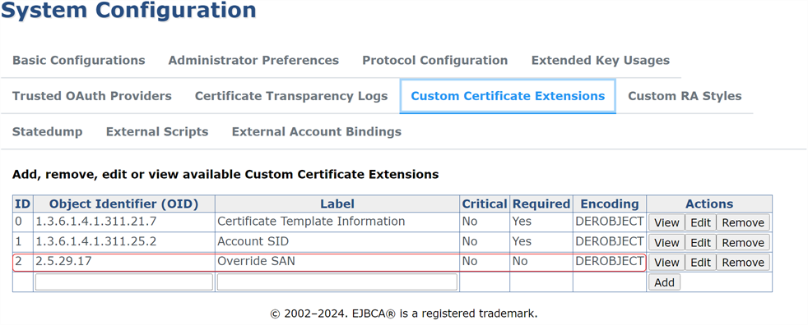Open Certificate Transparency Logs tab
Image resolution: width=808 pixels, height=325 pixels.
(x=291, y=96)
